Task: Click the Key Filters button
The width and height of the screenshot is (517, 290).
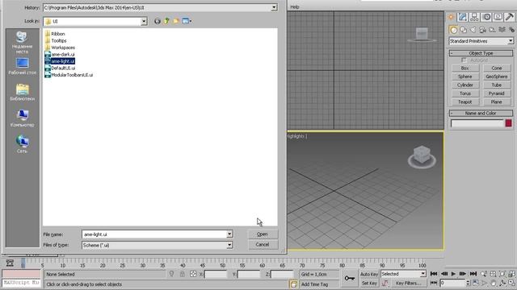Action: [x=408, y=283]
